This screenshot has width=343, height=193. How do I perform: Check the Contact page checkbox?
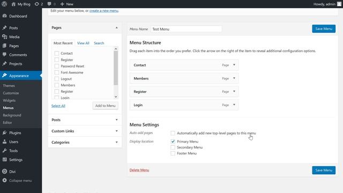[57, 53]
